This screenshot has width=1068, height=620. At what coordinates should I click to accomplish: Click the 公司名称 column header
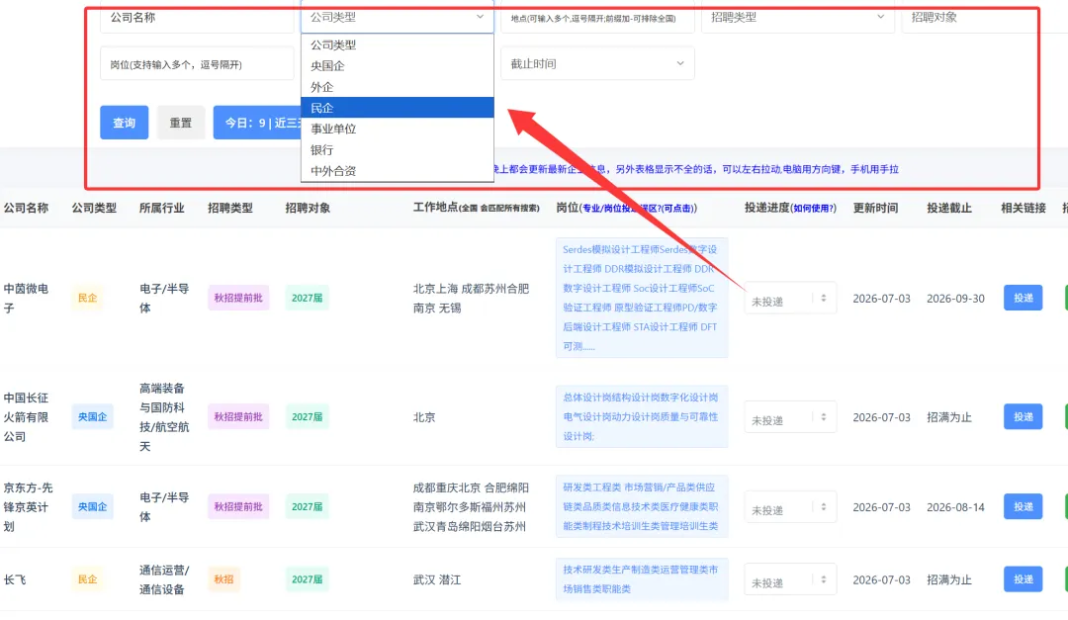(26, 208)
